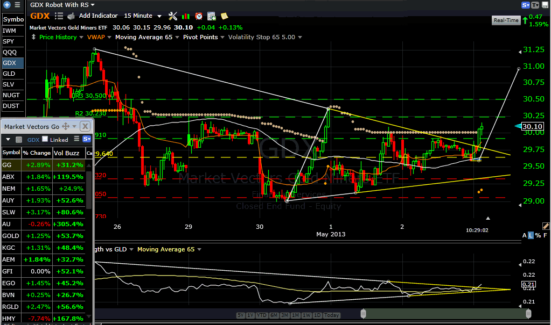This screenshot has height=325, width=551.
Task: Select the 1M time range
Action: (296, 315)
